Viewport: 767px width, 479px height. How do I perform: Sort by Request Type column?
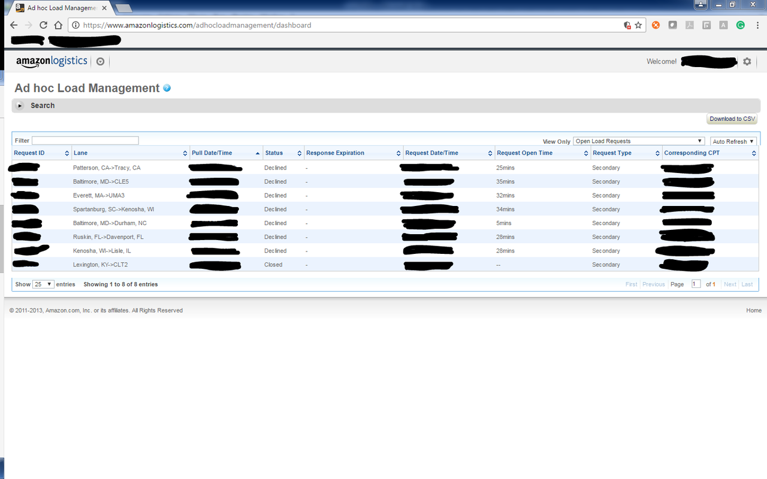pyautogui.click(x=626, y=153)
